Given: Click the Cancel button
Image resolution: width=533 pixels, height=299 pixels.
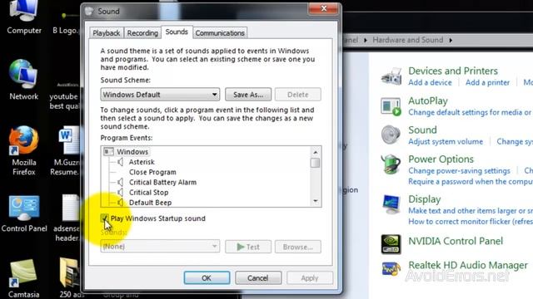Looking at the screenshot, I should (258, 278).
